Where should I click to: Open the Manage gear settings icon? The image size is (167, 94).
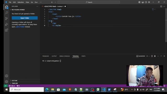point(7,82)
